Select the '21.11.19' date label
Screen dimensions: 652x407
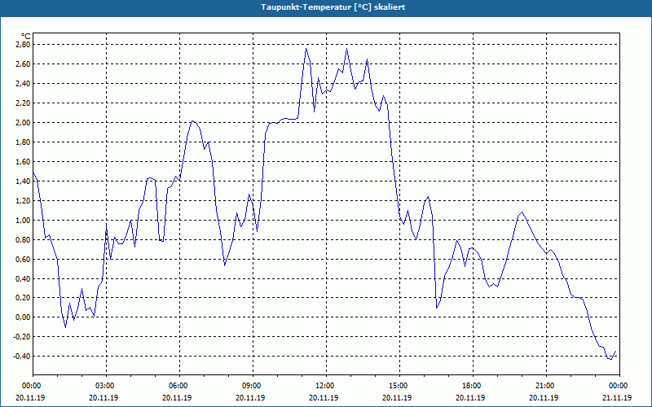617,398
